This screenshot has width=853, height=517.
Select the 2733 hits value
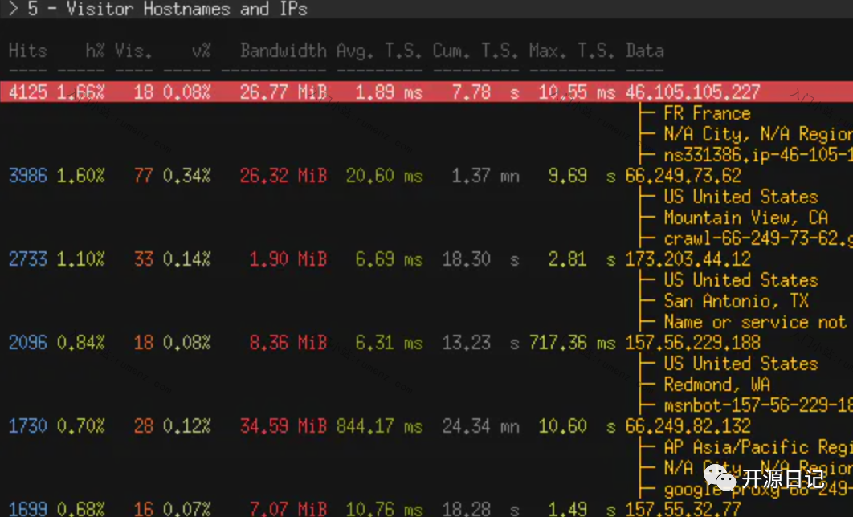point(28,258)
